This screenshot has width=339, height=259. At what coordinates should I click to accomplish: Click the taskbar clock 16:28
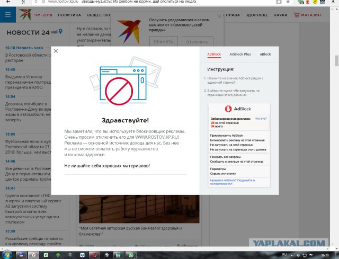coord(325,255)
